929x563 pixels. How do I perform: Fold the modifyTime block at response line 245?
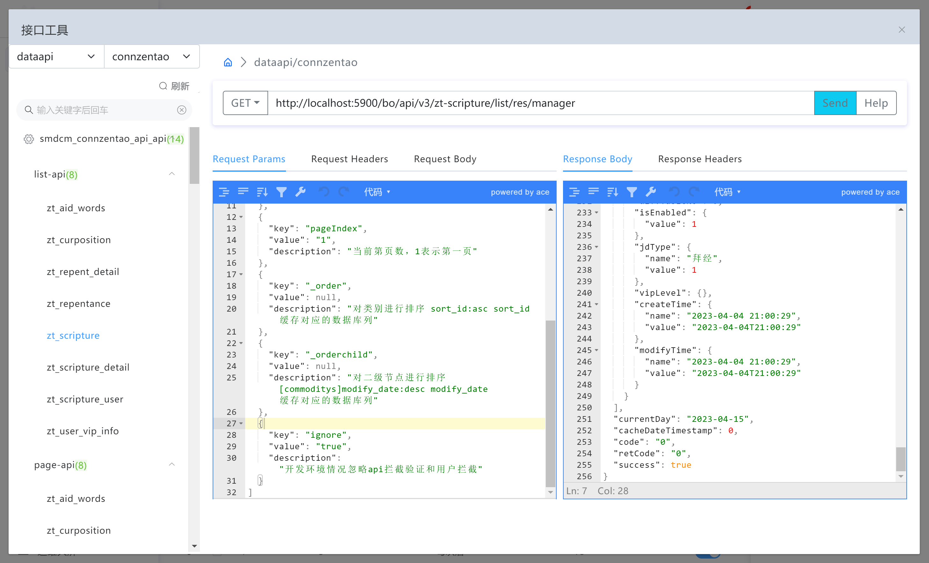pyautogui.click(x=596, y=350)
